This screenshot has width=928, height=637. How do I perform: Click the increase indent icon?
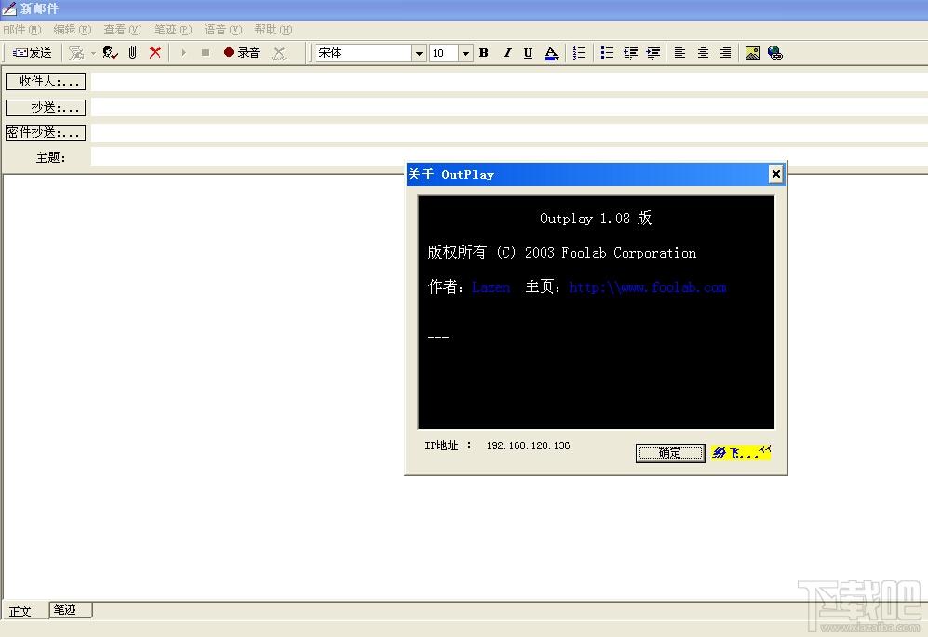point(652,53)
